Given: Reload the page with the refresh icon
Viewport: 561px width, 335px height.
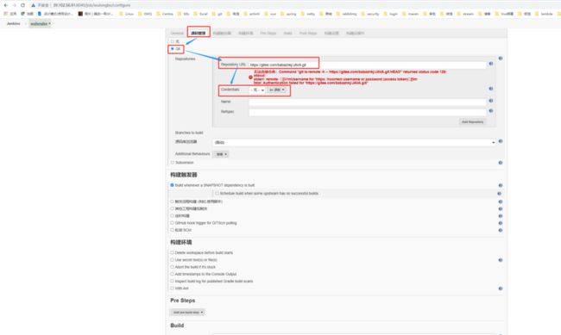Looking at the screenshot, I should [x=22, y=5].
